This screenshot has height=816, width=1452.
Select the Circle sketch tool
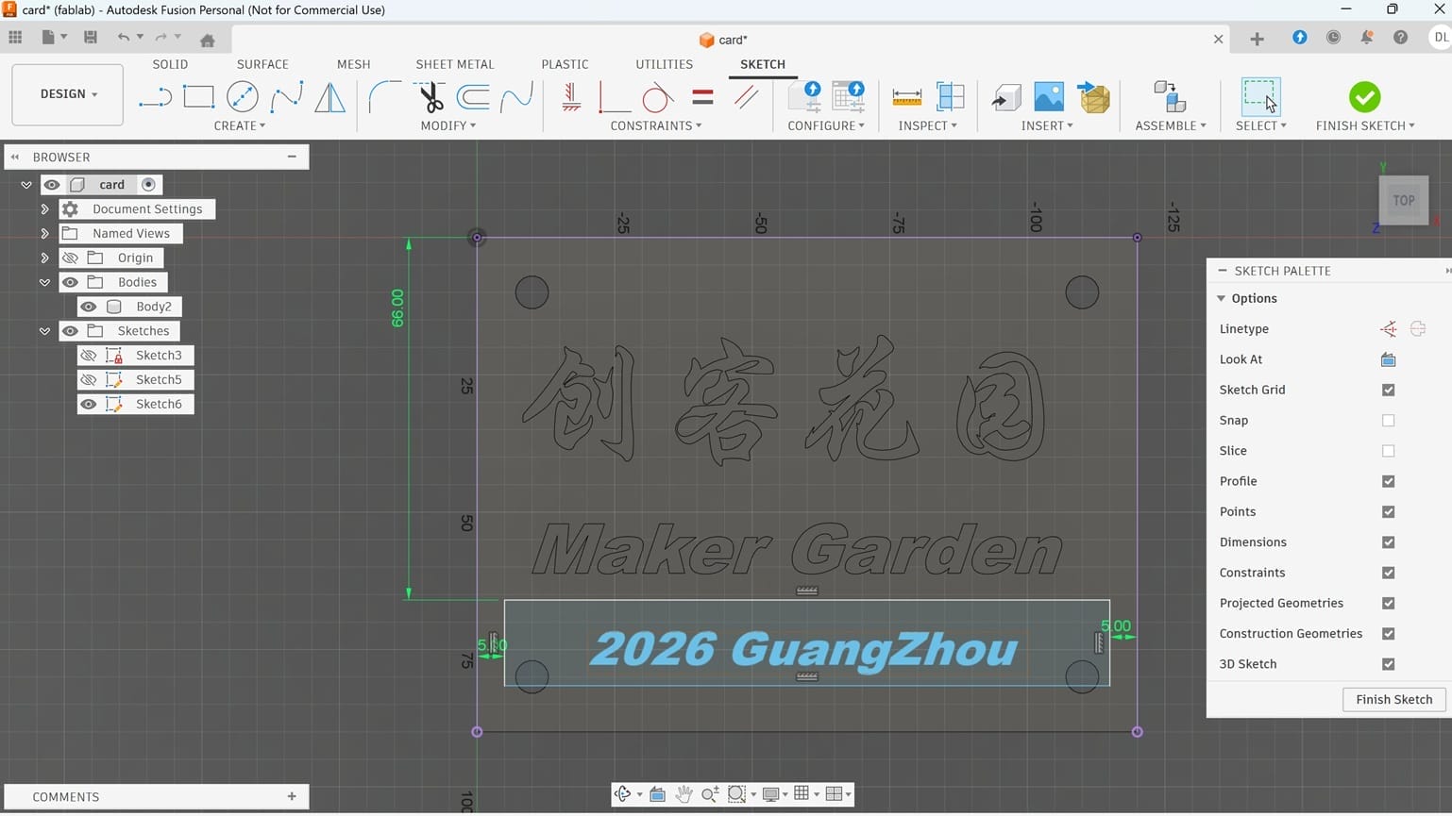point(243,95)
